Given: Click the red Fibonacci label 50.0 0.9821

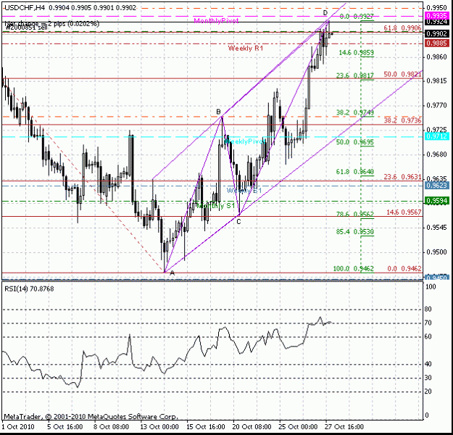Looking at the screenshot, I should tap(403, 74).
